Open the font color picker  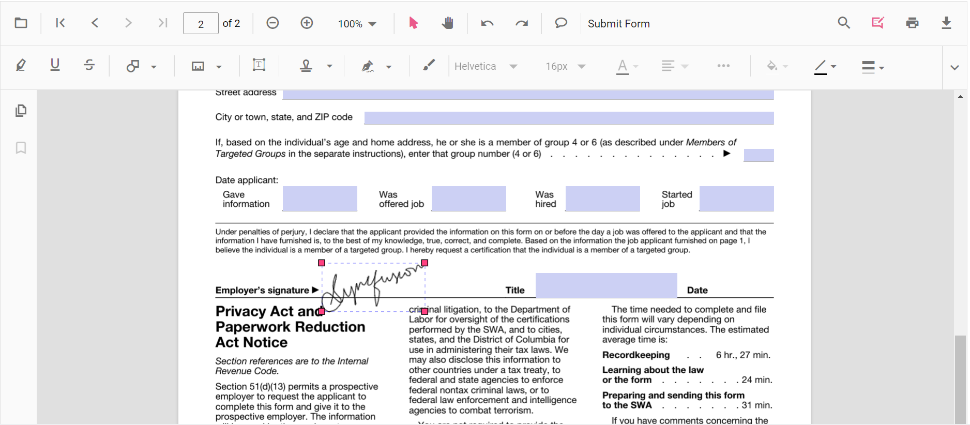point(627,66)
